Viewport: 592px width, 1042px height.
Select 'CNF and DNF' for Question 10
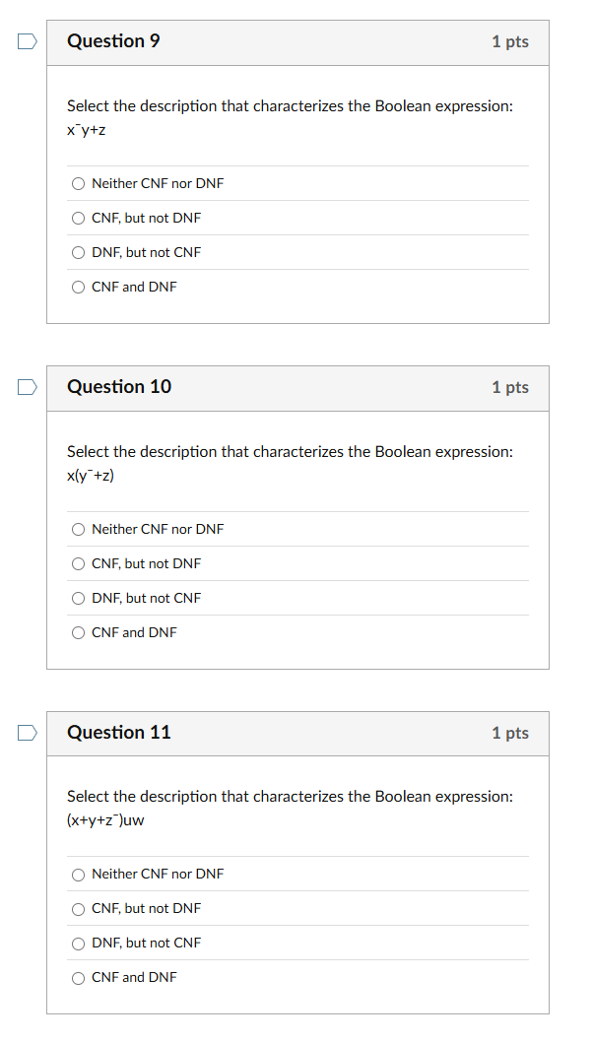[78, 632]
